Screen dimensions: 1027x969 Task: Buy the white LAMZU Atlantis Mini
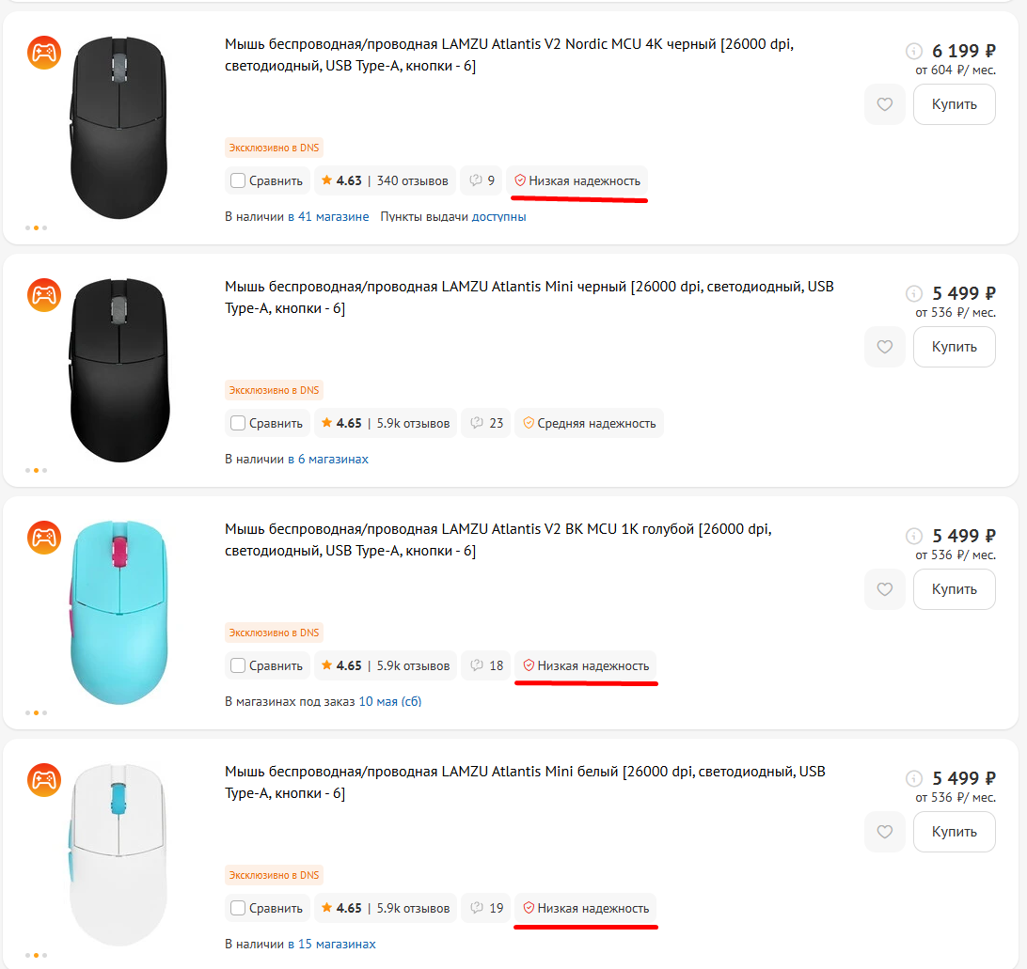(x=954, y=832)
